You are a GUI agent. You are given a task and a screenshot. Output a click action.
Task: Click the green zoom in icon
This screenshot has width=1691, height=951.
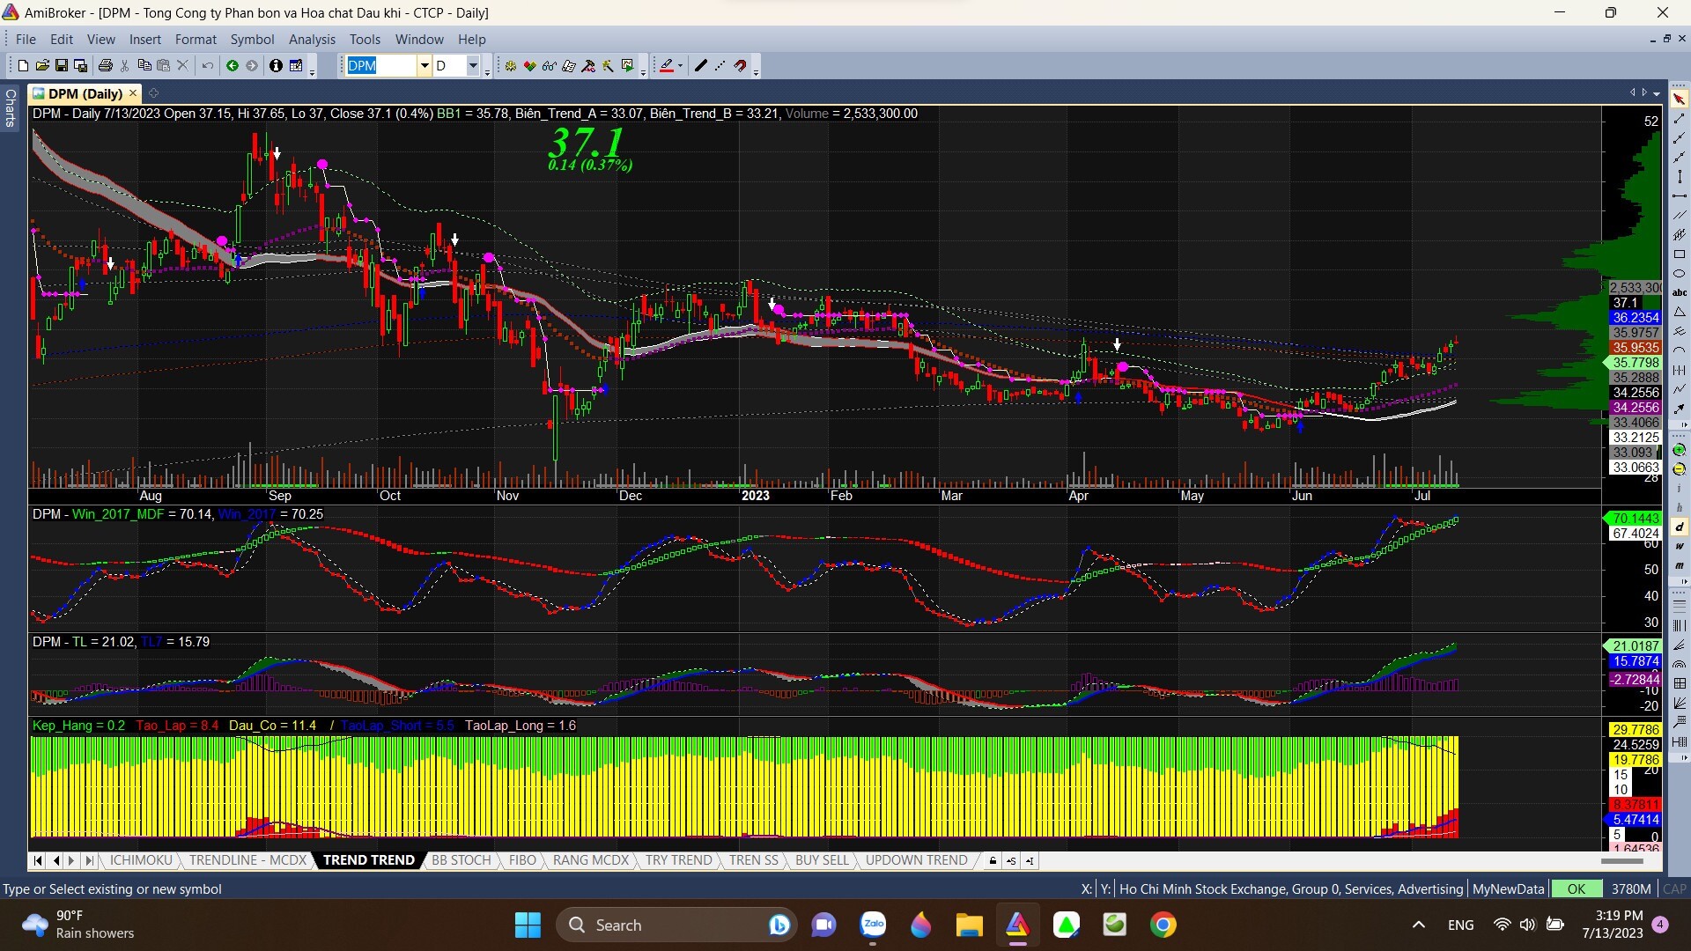(1679, 450)
